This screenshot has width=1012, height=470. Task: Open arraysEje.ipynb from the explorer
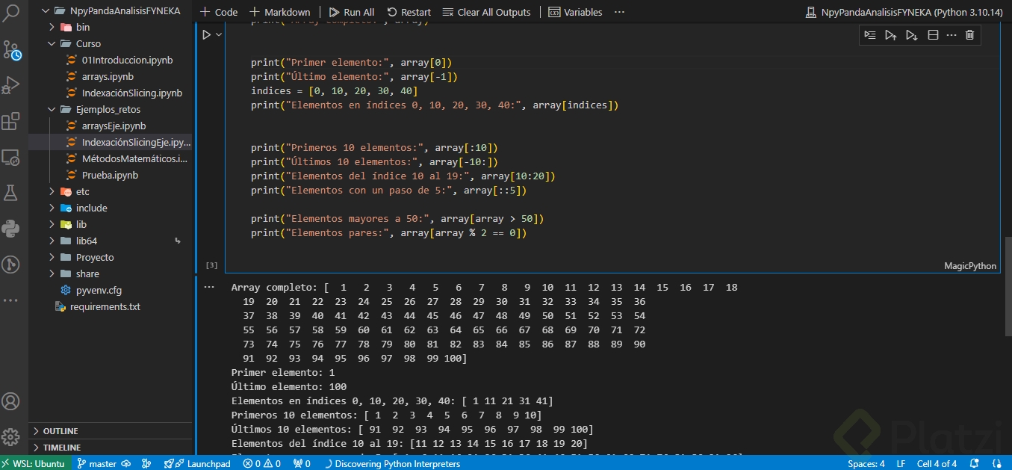tap(114, 126)
